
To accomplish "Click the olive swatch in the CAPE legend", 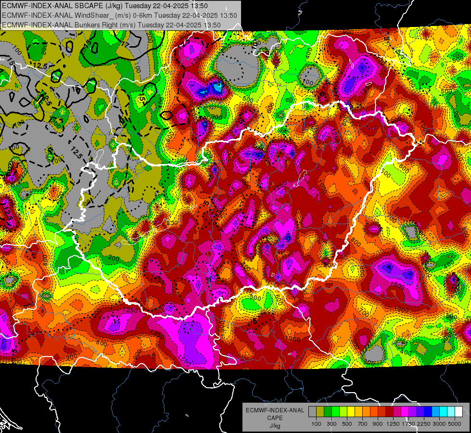I will point(320,411).
